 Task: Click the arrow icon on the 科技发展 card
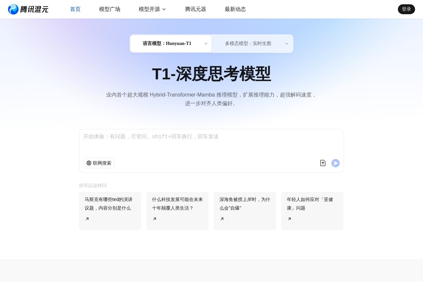[155, 219]
